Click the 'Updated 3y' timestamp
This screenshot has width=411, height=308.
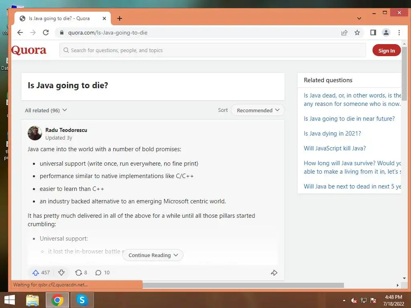59,138
